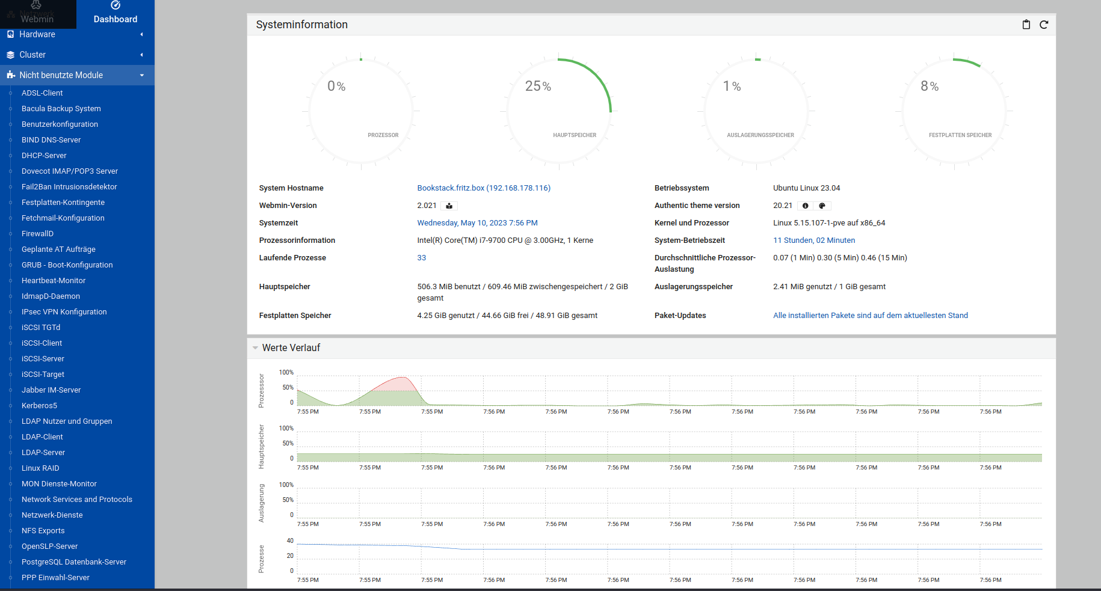Open Festplatten-Kontingente module

tap(63, 203)
